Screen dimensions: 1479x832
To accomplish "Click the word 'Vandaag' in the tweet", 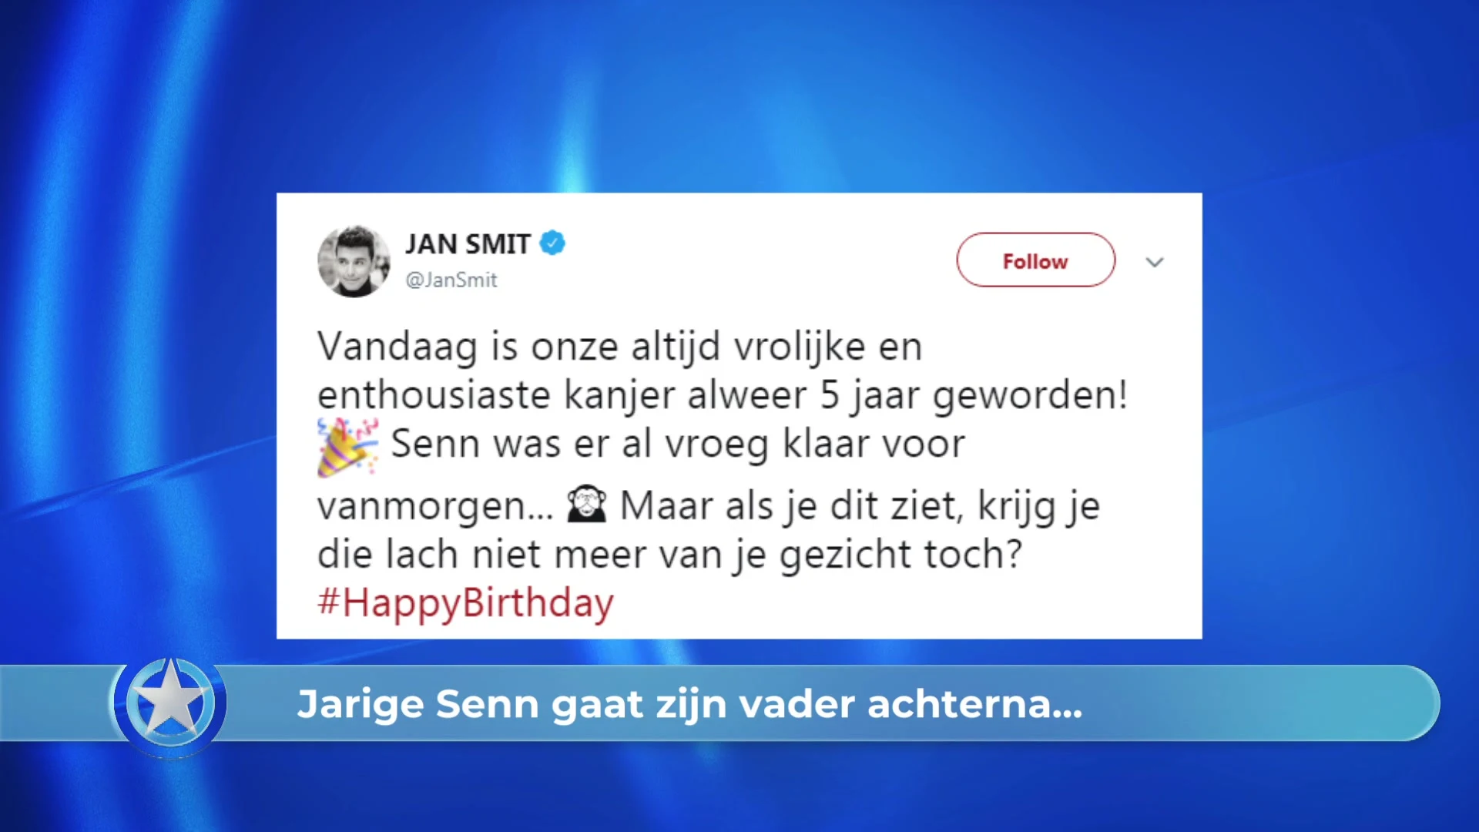I will pos(397,347).
